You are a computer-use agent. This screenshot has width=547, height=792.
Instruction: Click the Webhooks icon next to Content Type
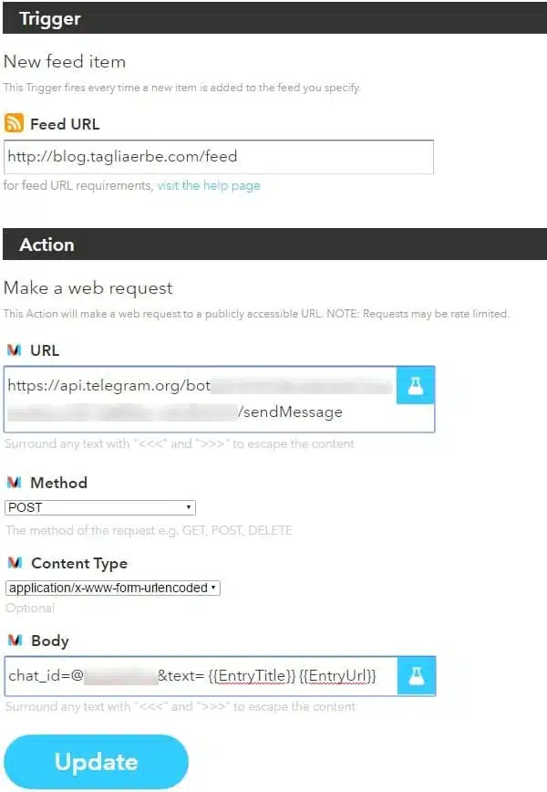[14, 563]
